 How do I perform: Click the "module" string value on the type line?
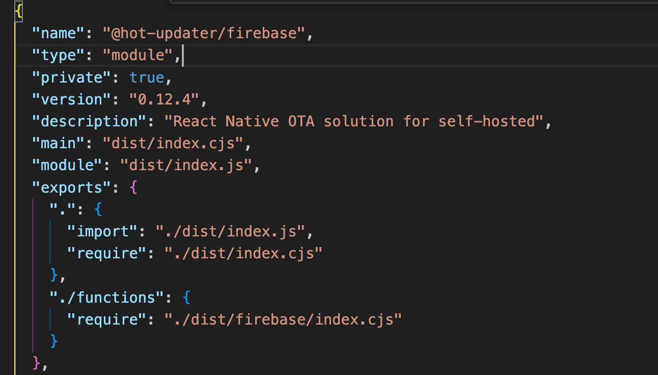click(x=138, y=56)
